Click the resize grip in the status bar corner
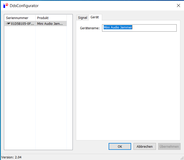184x160 pixels. (182, 158)
